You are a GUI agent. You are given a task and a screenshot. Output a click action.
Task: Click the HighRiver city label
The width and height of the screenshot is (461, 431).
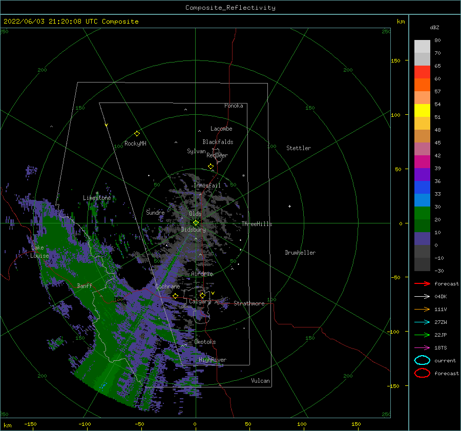coord(213,360)
